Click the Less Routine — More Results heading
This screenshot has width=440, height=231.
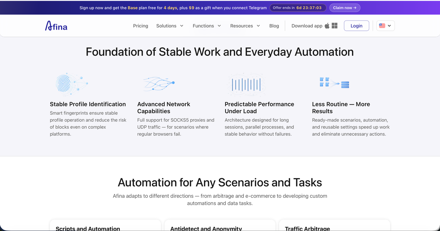click(341, 108)
